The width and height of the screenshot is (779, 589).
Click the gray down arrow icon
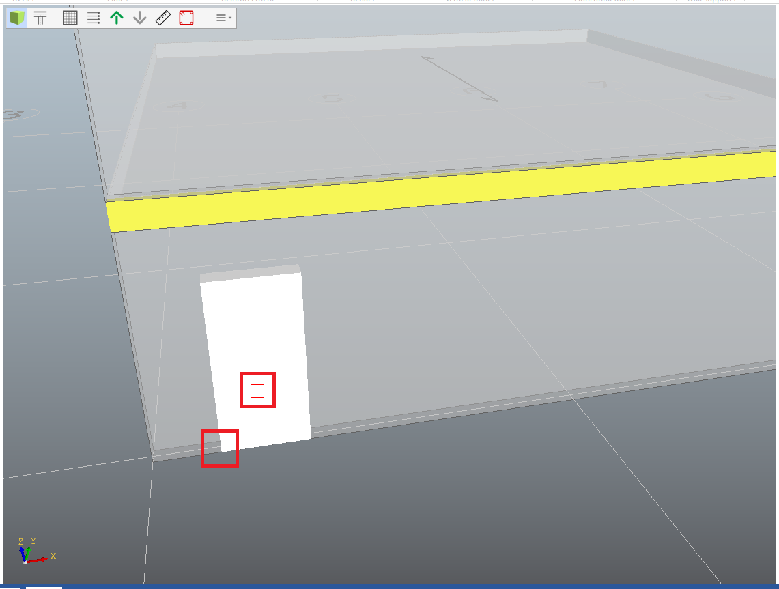140,18
